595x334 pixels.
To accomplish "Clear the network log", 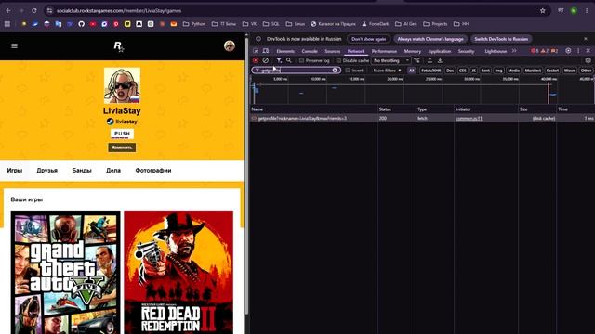I will pyautogui.click(x=266, y=60).
